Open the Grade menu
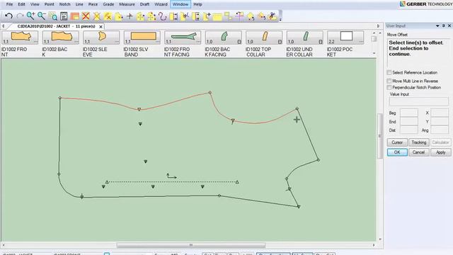Image resolution: width=453 pixels, height=255 pixels. point(108,4)
